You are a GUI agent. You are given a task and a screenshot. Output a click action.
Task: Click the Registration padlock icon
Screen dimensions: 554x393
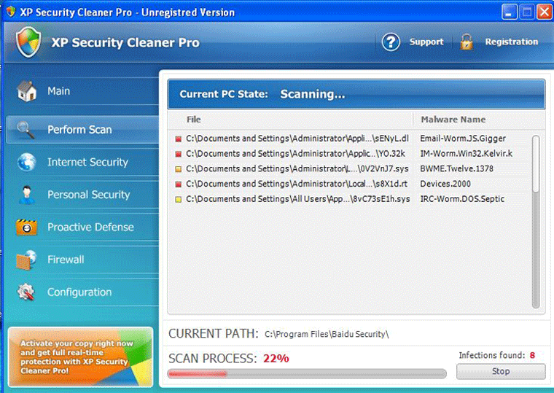point(467,42)
